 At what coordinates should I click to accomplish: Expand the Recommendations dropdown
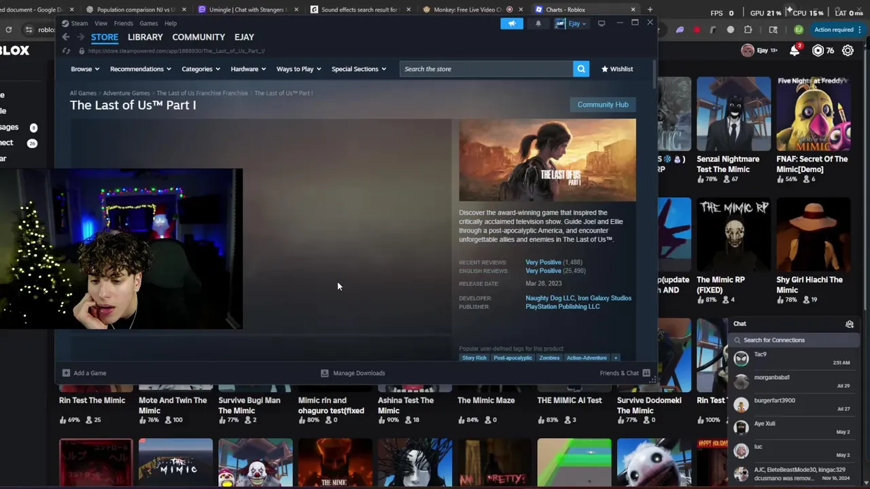coord(140,69)
